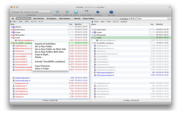Select 'Show in Finder' menu entry
This screenshot has height=113, width=180.
42,69
